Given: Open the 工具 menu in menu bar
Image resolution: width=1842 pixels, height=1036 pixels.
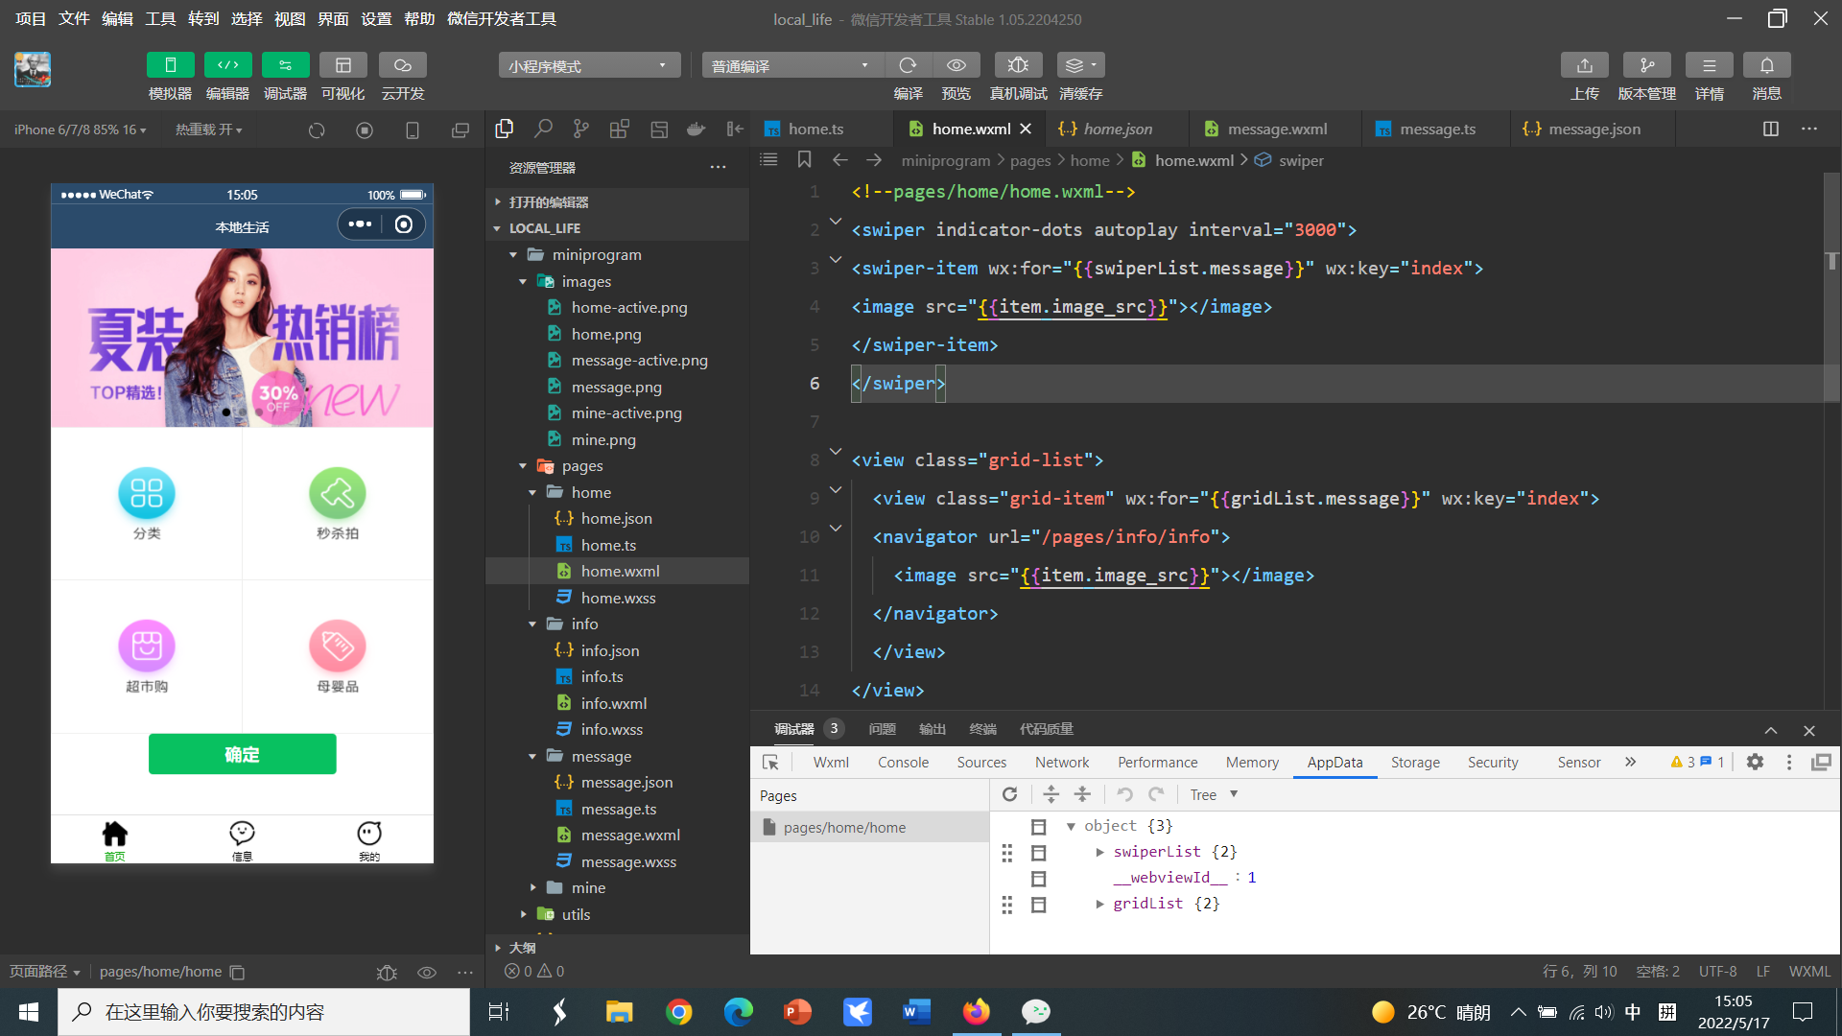Looking at the screenshot, I should (160, 18).
